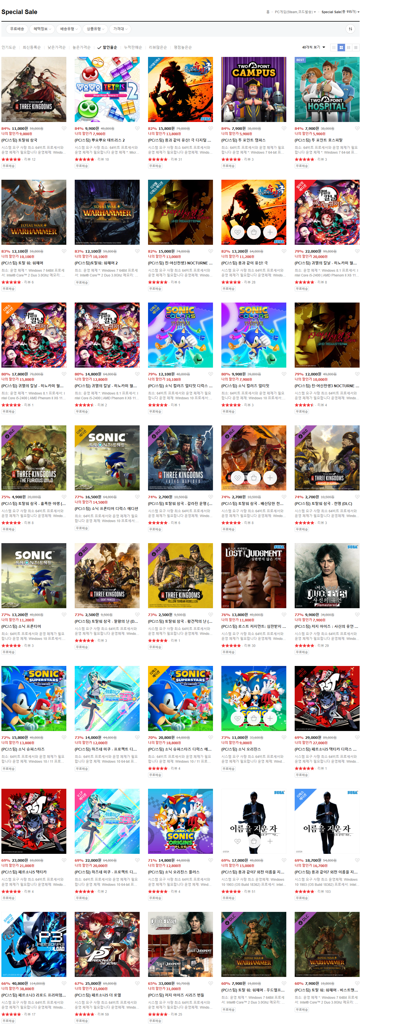Open the 40개씩 보기 items-per-page dropdown

(x=313, y=47)
